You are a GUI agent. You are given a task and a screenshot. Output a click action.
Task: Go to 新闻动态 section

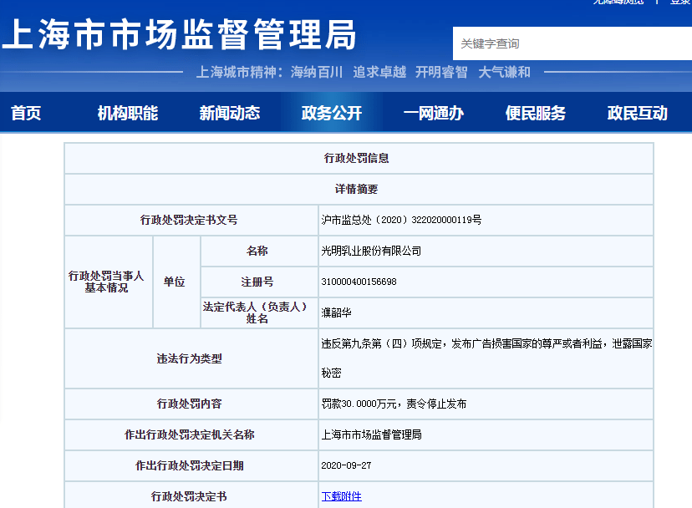point(230,113)
